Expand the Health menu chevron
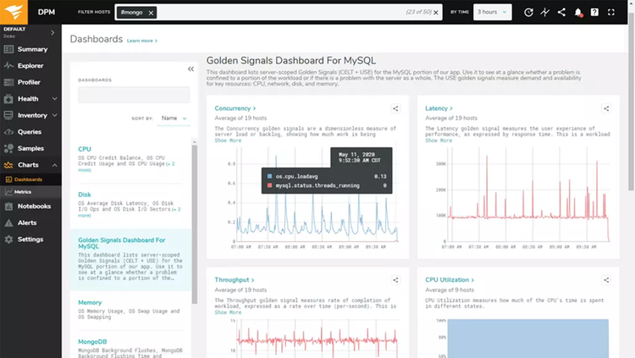The width and height of the screenshot is (635, 358). click(55, 99)
